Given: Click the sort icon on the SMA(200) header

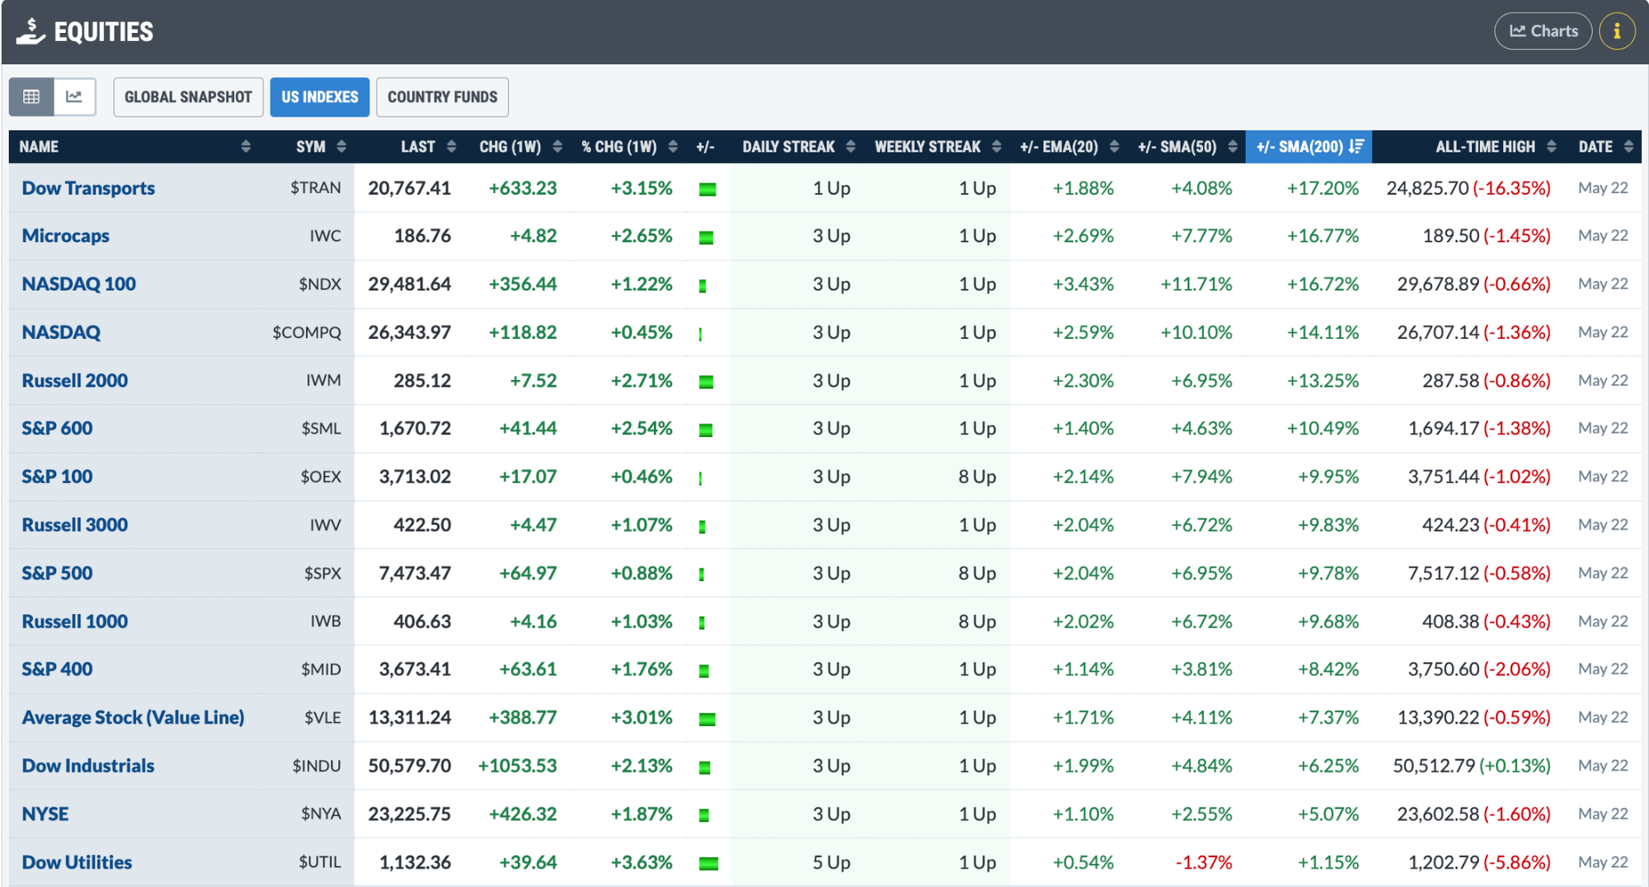Looking at the screenshot, I should pos(1356,147).
